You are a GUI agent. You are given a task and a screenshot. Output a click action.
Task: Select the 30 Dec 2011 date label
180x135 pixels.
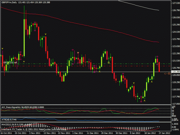tap(122, 133)
